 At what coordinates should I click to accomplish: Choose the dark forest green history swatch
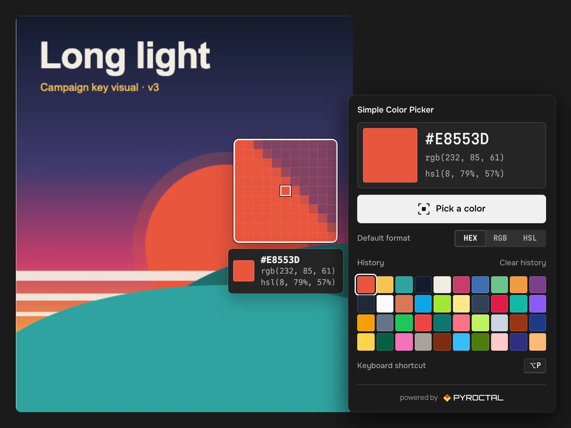click(385, 342)
